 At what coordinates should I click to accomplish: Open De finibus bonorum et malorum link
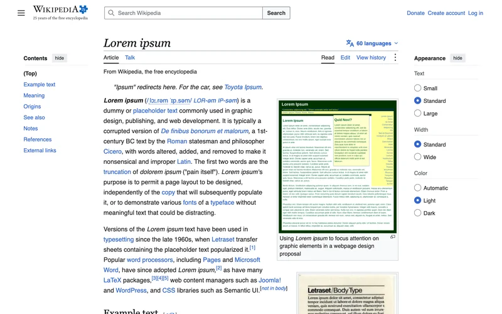tap(205, 131)
